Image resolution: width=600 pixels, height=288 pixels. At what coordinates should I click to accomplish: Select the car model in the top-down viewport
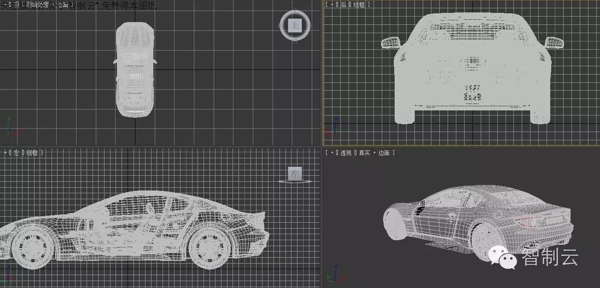(x=134, y=69)
